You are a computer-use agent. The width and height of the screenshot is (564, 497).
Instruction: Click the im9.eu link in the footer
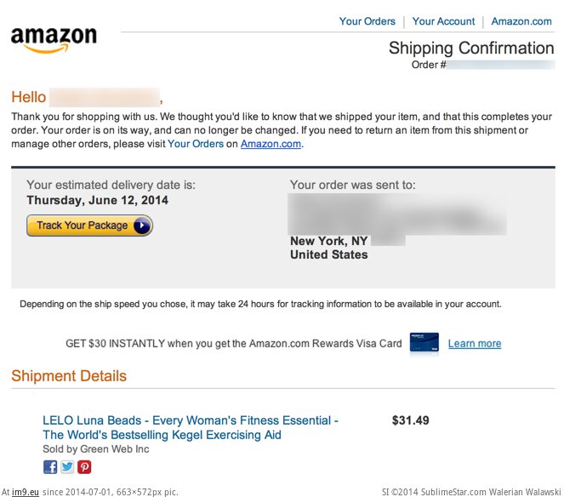[26, 492]
